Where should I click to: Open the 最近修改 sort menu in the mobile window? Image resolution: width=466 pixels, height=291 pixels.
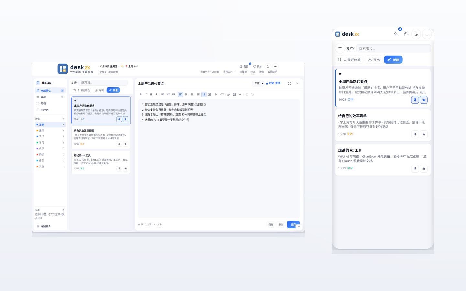tap(349, 60)
